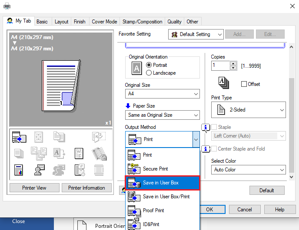Click the user with speech card icon
299x230 pixels.
pyautogui.click(x=39, y=170)
